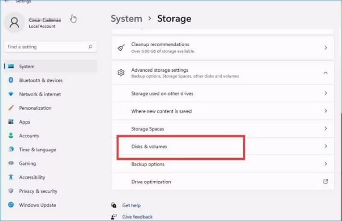Click the search magnifier icon
The image size is (342, 221).
(x=90, y=47)
